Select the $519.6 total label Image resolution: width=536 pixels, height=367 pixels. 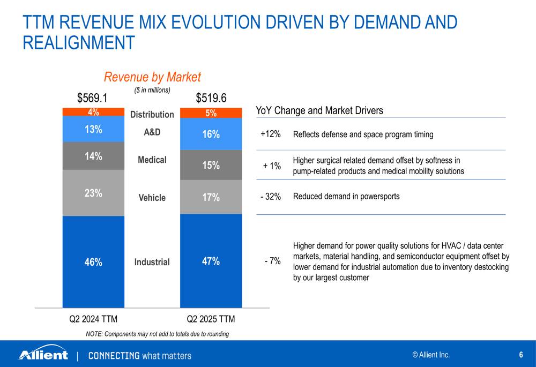click(x=211, y=98)
